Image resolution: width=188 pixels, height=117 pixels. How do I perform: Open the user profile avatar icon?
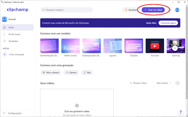(177, 10)
